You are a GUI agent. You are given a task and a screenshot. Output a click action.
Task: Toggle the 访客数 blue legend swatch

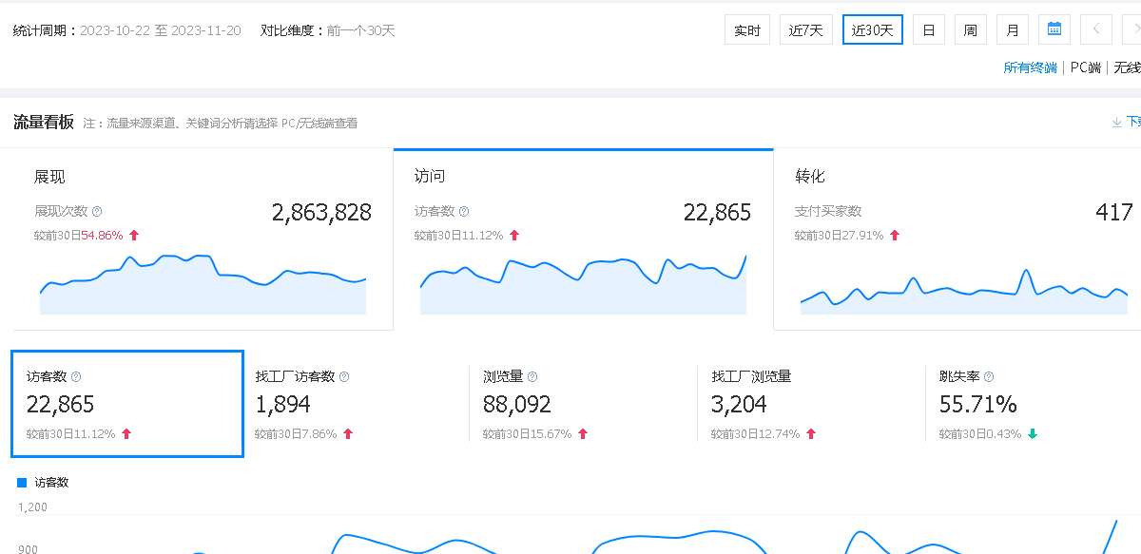(x=22, y=483)
